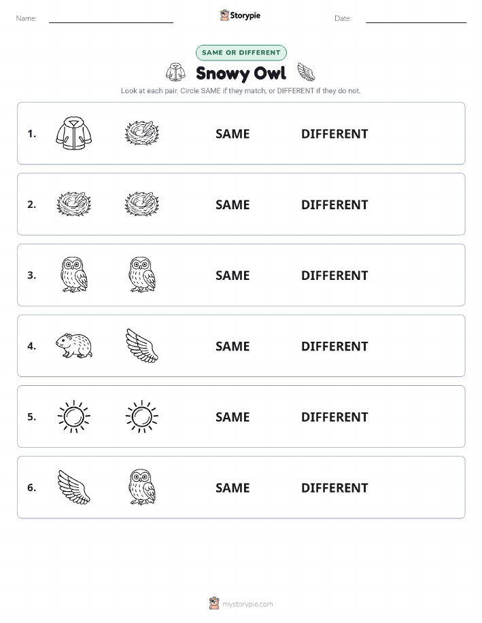Click the Storypie logo at top
This screenshot has height=623, width=482.
pyautogui.click(x=240, y=16)
